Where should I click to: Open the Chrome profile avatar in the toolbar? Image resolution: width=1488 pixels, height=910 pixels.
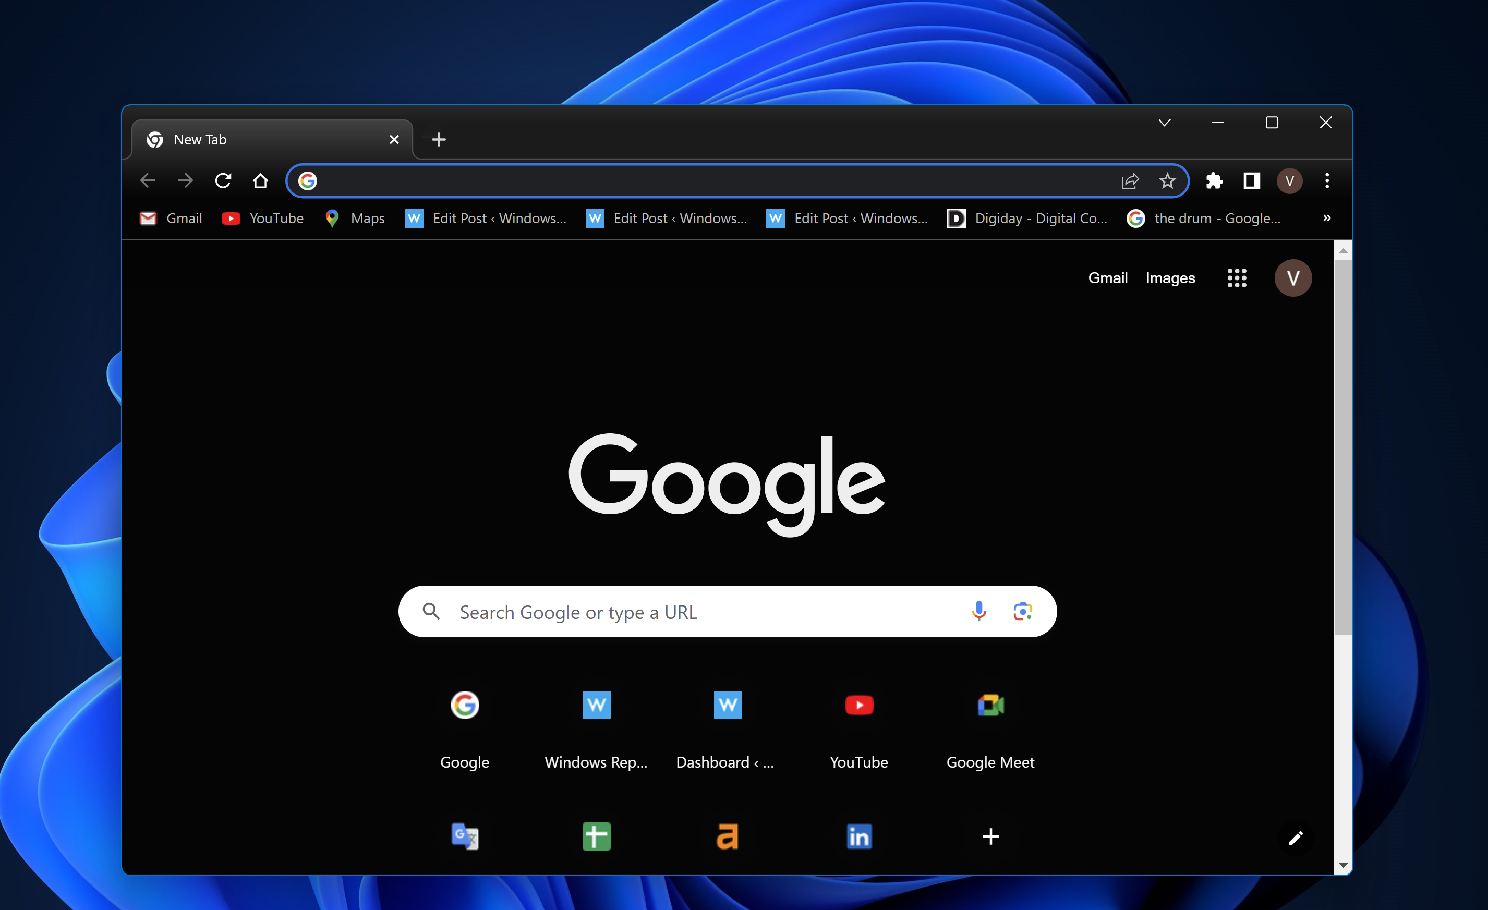click(1289, 180)
